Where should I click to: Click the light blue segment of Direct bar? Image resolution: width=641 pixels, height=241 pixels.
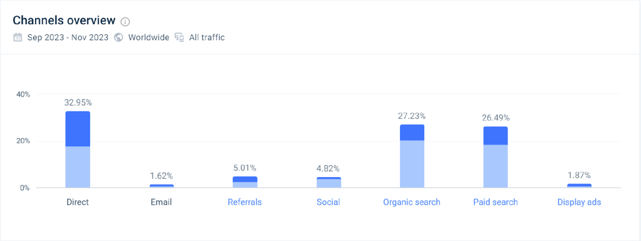[x=78, y=167]
